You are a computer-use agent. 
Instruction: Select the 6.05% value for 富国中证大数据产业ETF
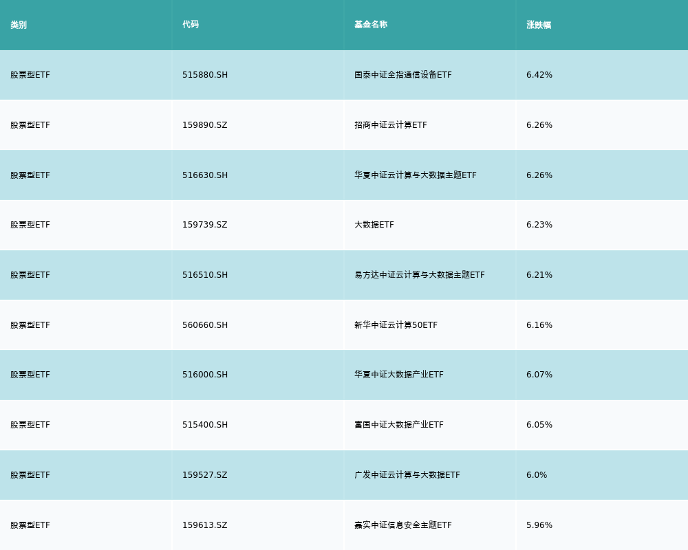tap(539, 425)
